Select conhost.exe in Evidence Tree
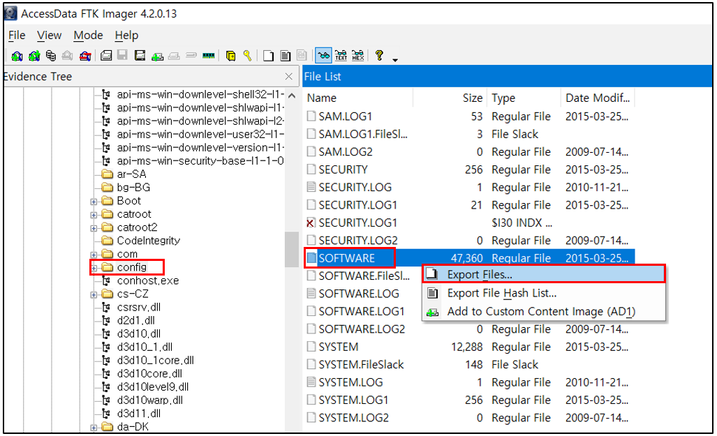 [x=148, y=280]
